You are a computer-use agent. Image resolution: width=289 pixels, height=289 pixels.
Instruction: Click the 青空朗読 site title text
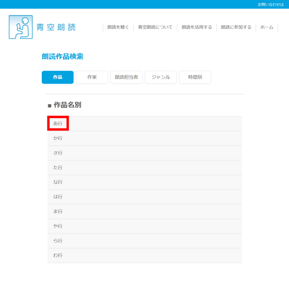(56, 27)
